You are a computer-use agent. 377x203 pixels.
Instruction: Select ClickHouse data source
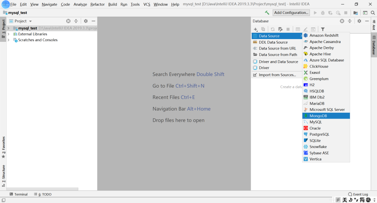326,66
